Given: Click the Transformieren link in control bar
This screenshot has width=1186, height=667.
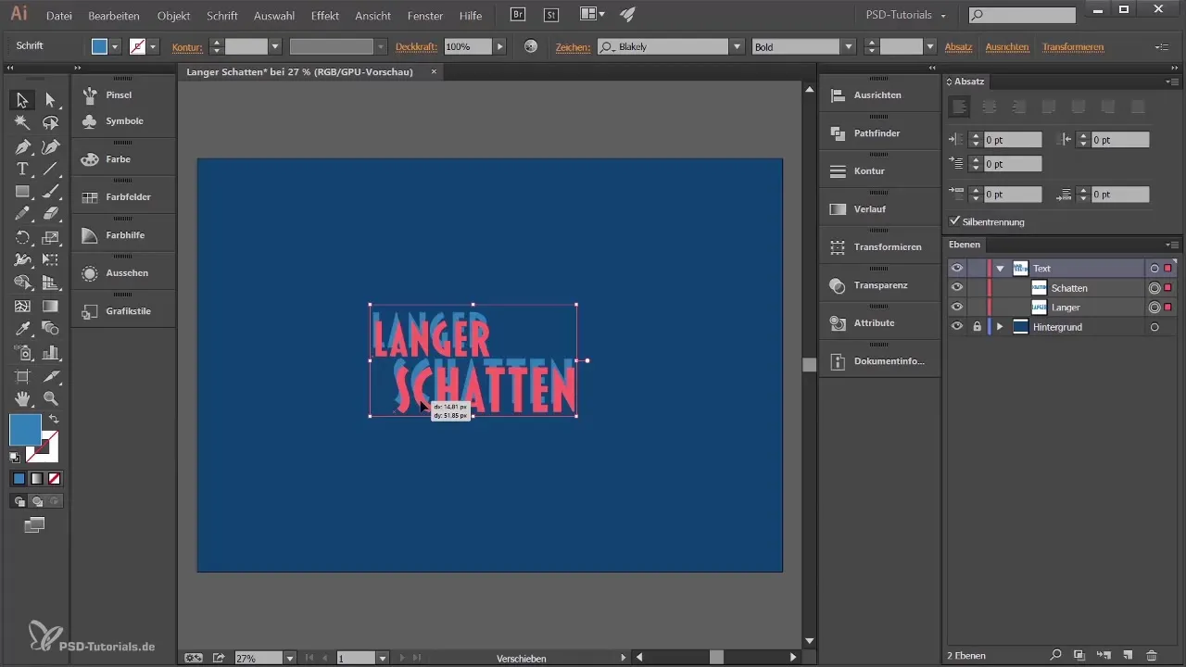Looking at the screenshot, I should pyautogui.click(x=1073, y=46).
